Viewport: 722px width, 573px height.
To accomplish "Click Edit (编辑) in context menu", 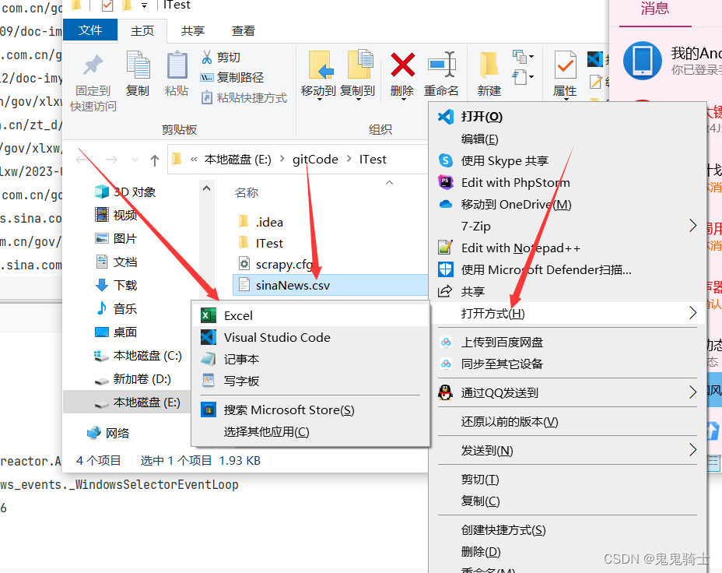I will point(567,139).
